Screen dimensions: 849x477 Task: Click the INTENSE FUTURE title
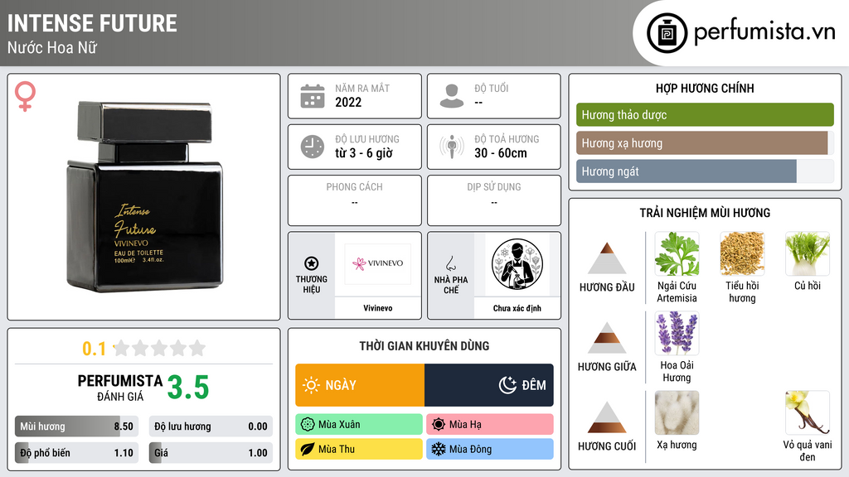tap(92, 23)
